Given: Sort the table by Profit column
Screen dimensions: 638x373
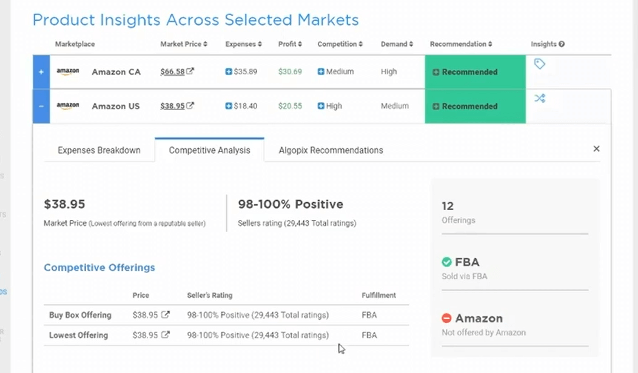Looking at the screenshot, I should tap(290, 44).
